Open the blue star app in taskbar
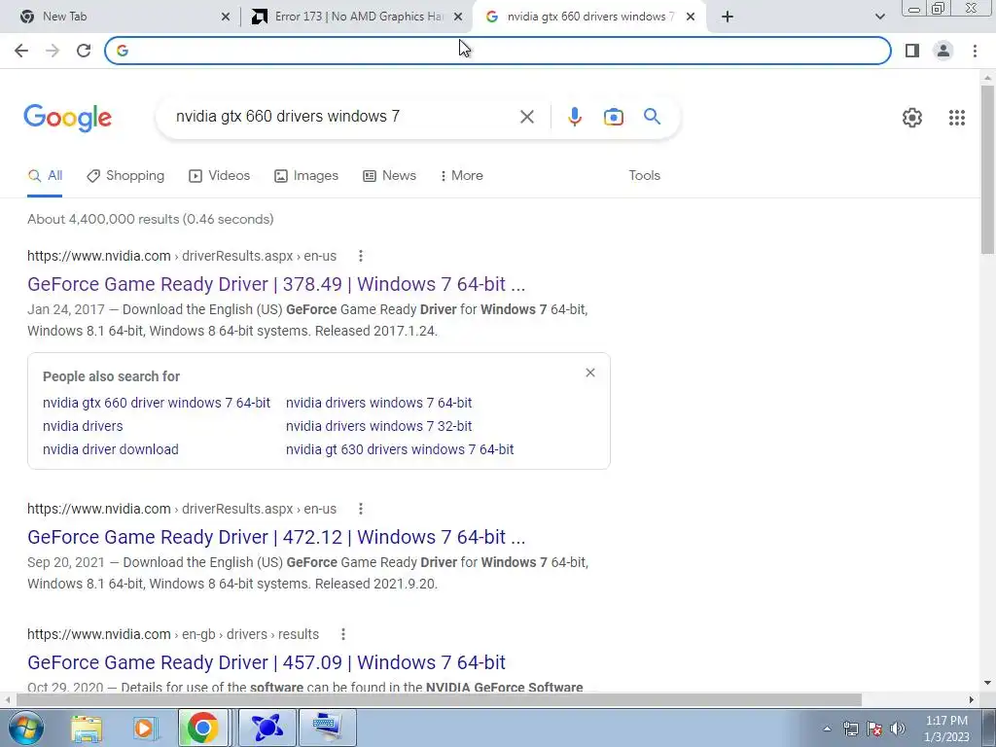 pyautogui.click(x=267, y=728)
